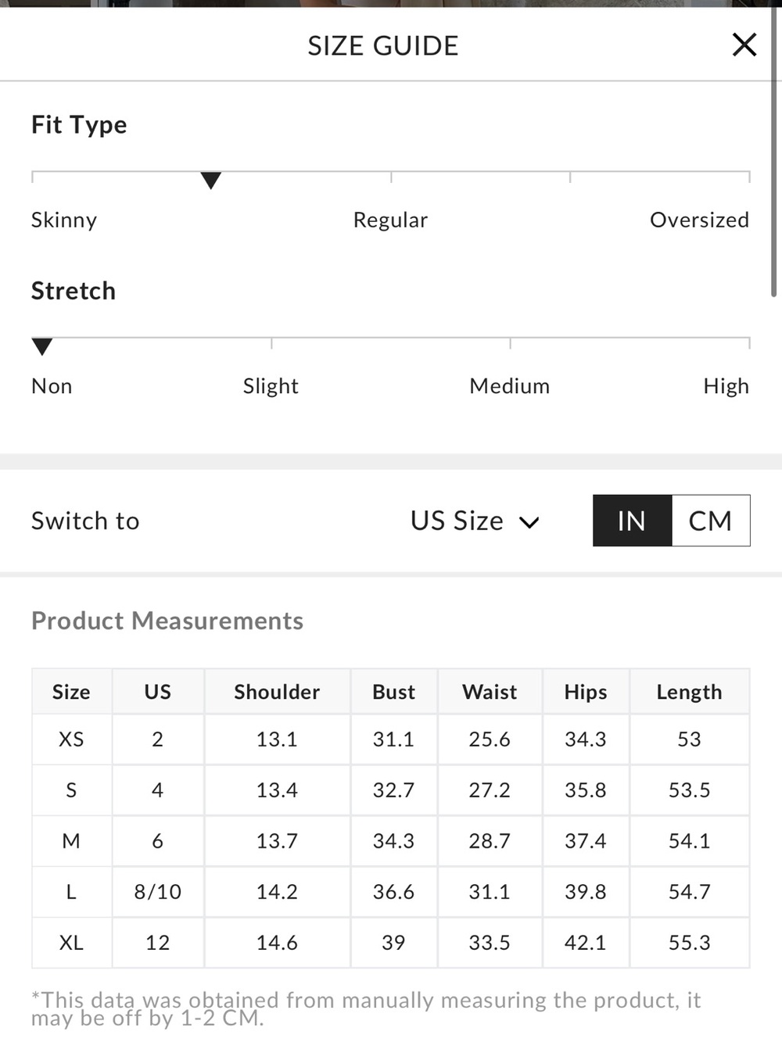Select the XS size row
This screenshot has height=1042, width=782.
391,739
